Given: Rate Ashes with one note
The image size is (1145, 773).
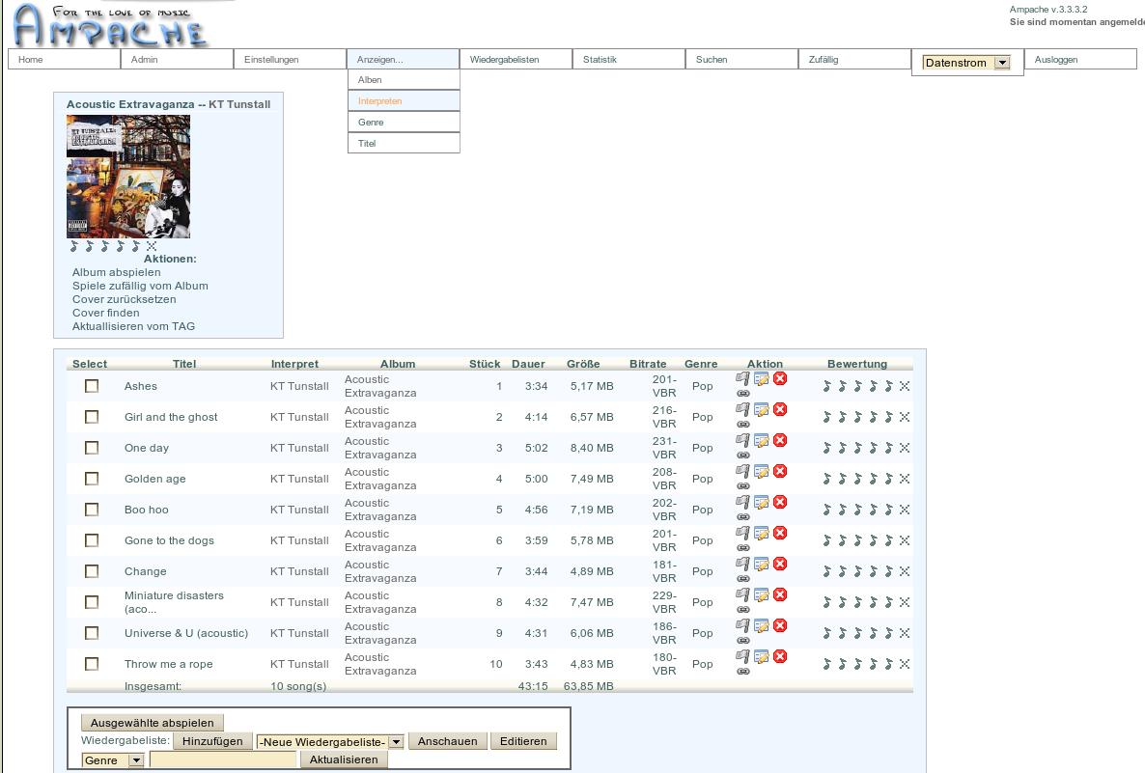Looking at the screenshot, I should click(x=827, y=386).
